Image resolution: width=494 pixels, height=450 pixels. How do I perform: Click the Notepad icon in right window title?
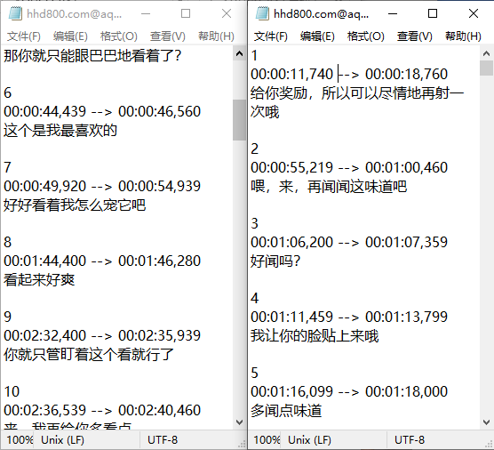[262, 13]
